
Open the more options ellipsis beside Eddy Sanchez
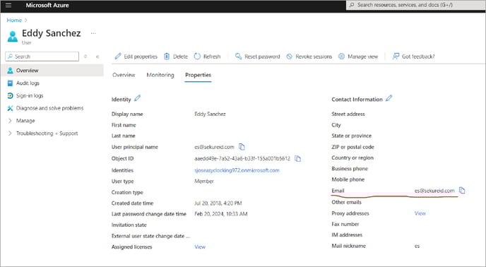tap(93, 33)
